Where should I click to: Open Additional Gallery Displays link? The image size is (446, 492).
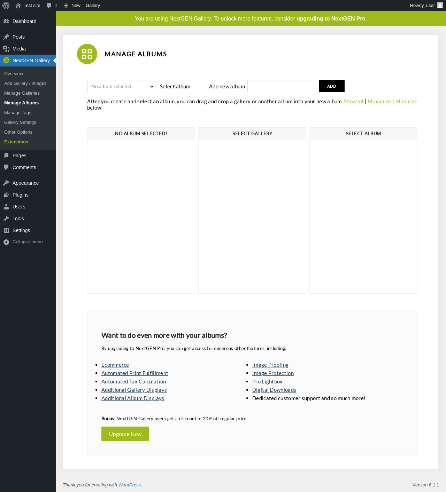click(134, 390)
